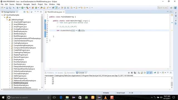This screenshot has height=100, width=178.
Task: Switch to the Javadoc tab
Action: pyautogui.click(x=59, y=73)
